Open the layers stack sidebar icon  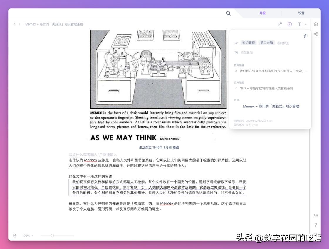pos(315,24)
